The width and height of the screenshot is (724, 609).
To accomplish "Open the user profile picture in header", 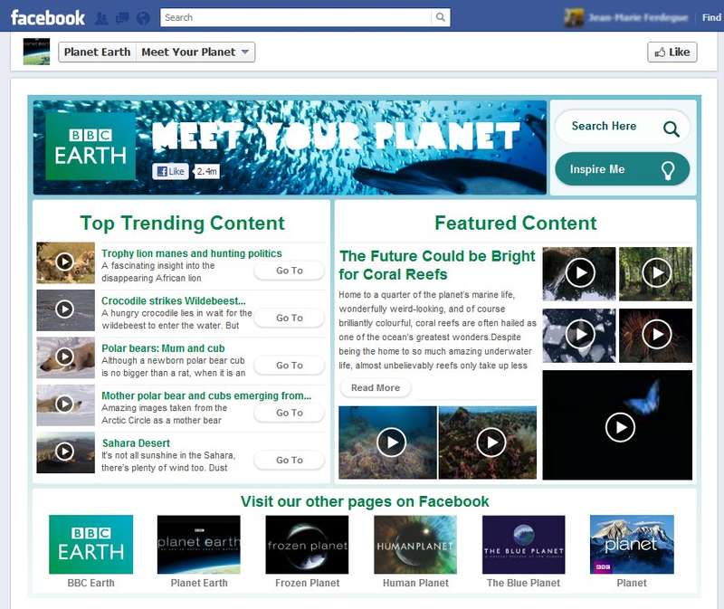I will tap(574, 18).
